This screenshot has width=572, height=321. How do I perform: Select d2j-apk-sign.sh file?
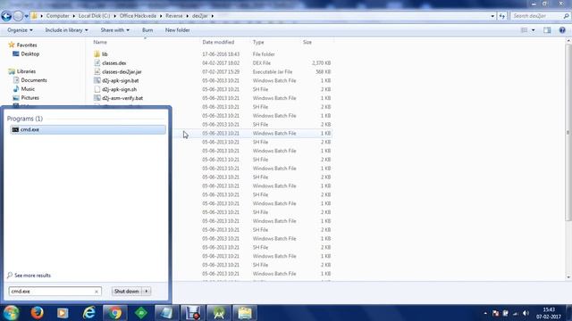tap(119, 89)
